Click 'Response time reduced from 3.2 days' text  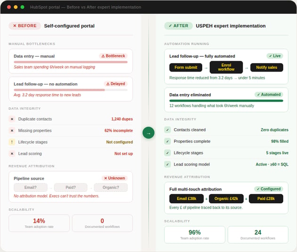coord(201,78)
